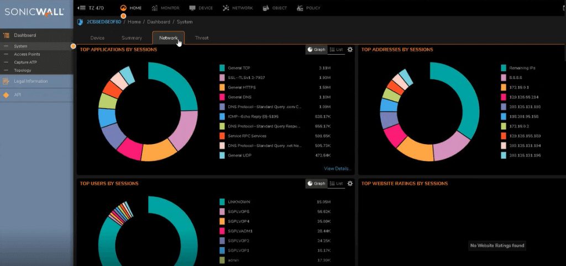Click the Service RPC Services legend entry
Screen dimensions: 566x266
247,136
